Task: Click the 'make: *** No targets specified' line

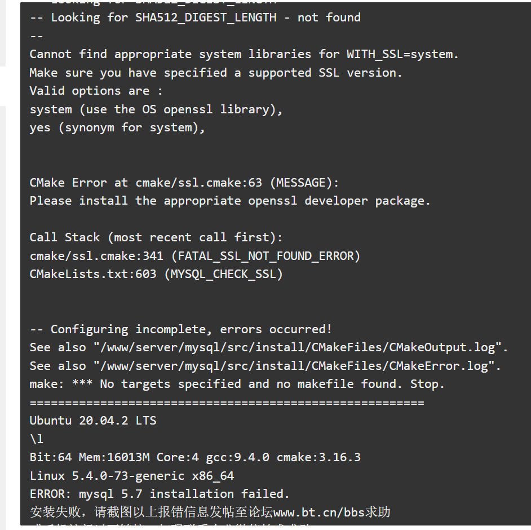Action: (237, 384)
